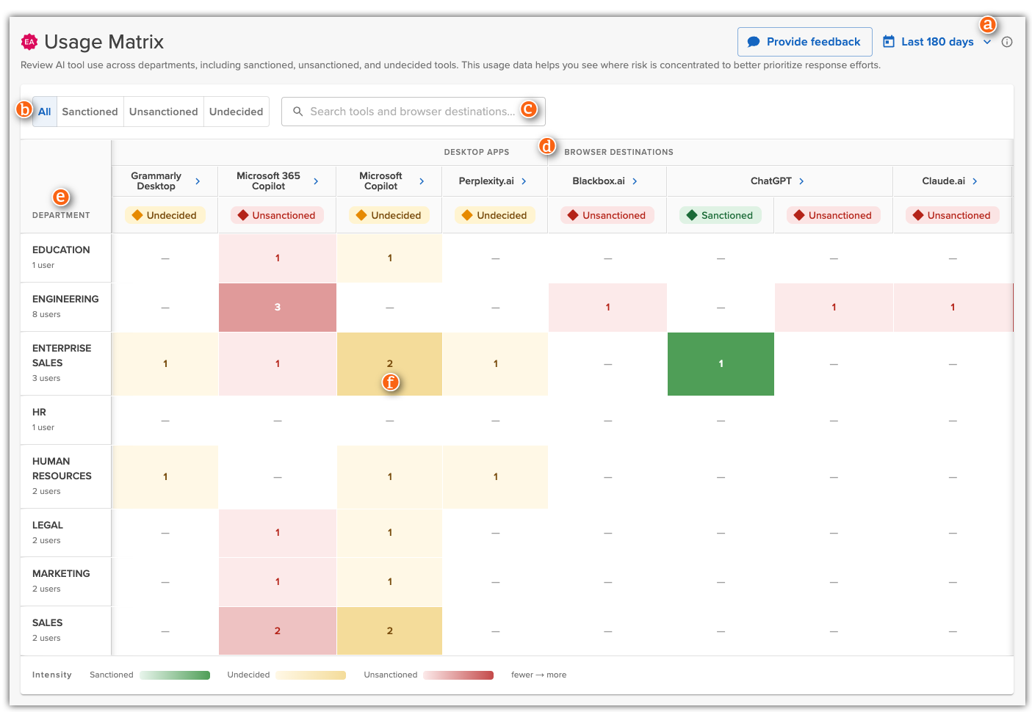
Task: Click Sales Microsoft 365 Copilot cell showing 2
Action: point(278,631)
